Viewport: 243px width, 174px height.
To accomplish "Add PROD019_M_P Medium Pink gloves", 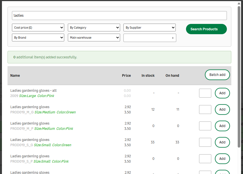I will (x=222, y=126).
